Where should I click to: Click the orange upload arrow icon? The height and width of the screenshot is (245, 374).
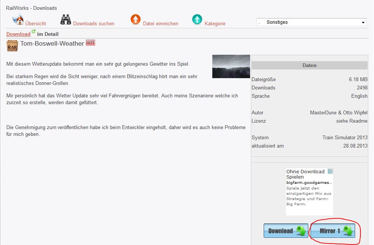[x=136, y=19]
